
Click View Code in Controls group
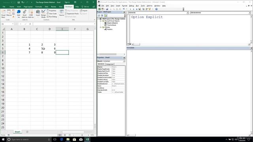52,14
